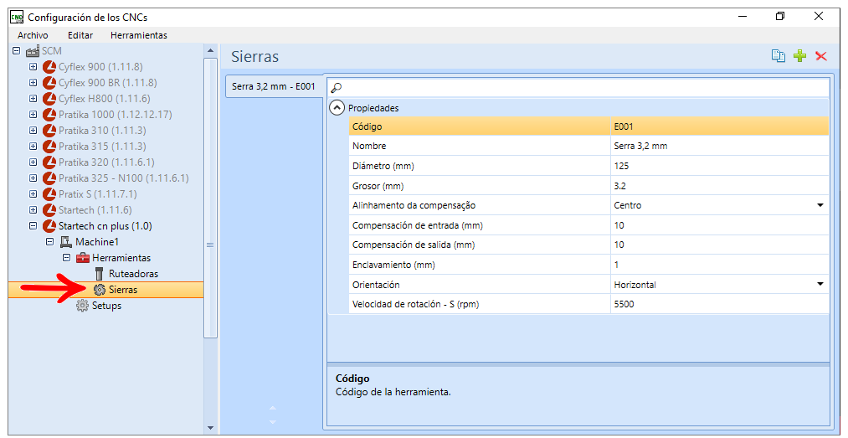The height and width of the screenshot is (438, 848).
Task: Click the Cyflex 900 (1.11.8) machine icon
Action: (49, 67)
